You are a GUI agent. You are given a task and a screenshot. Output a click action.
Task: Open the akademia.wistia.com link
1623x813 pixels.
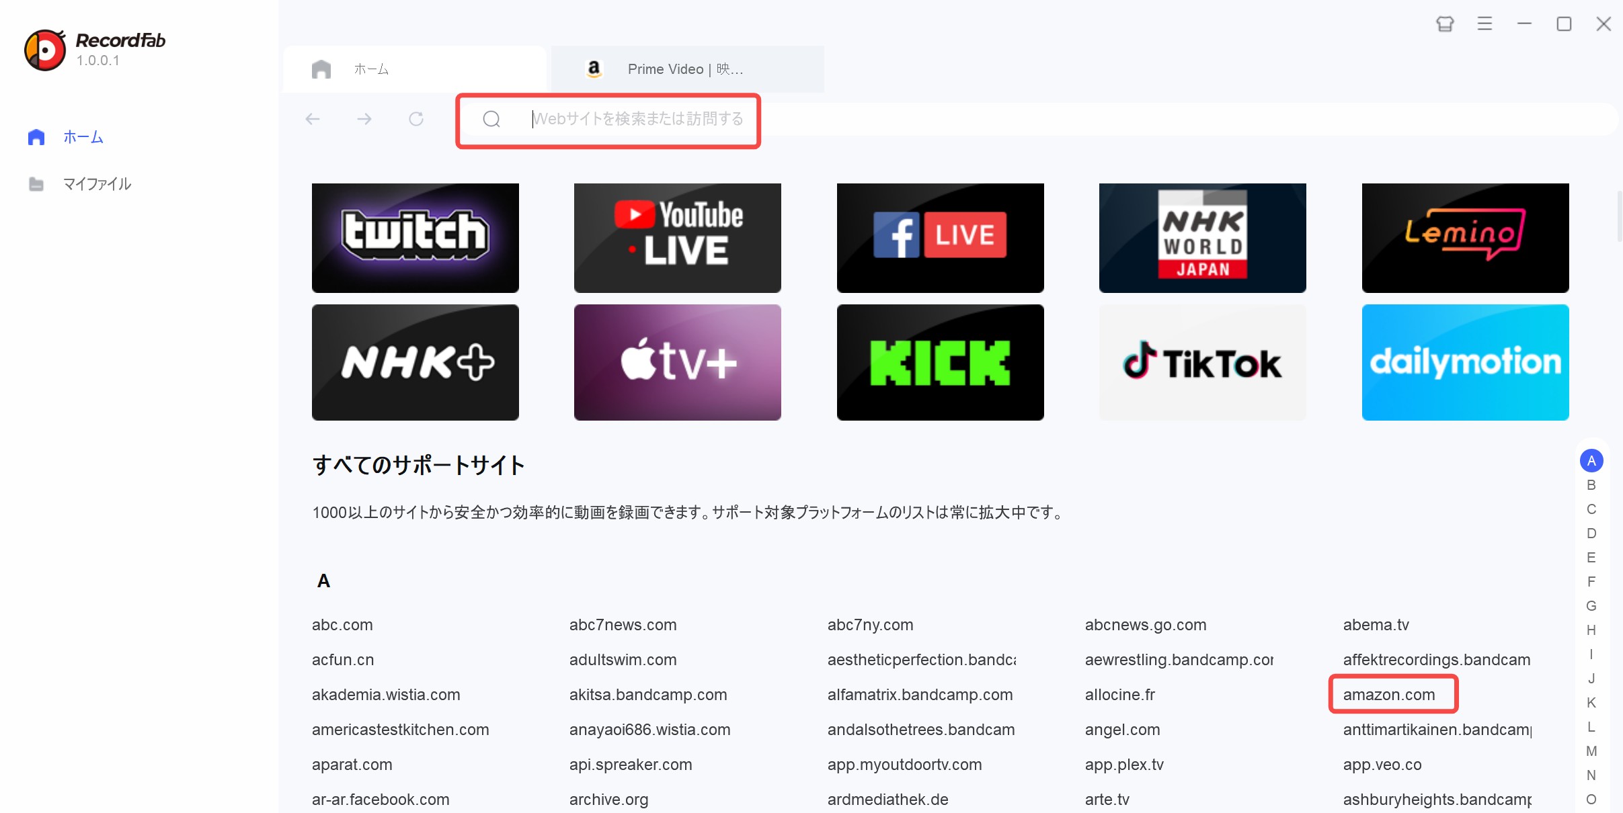pos(386,695)
